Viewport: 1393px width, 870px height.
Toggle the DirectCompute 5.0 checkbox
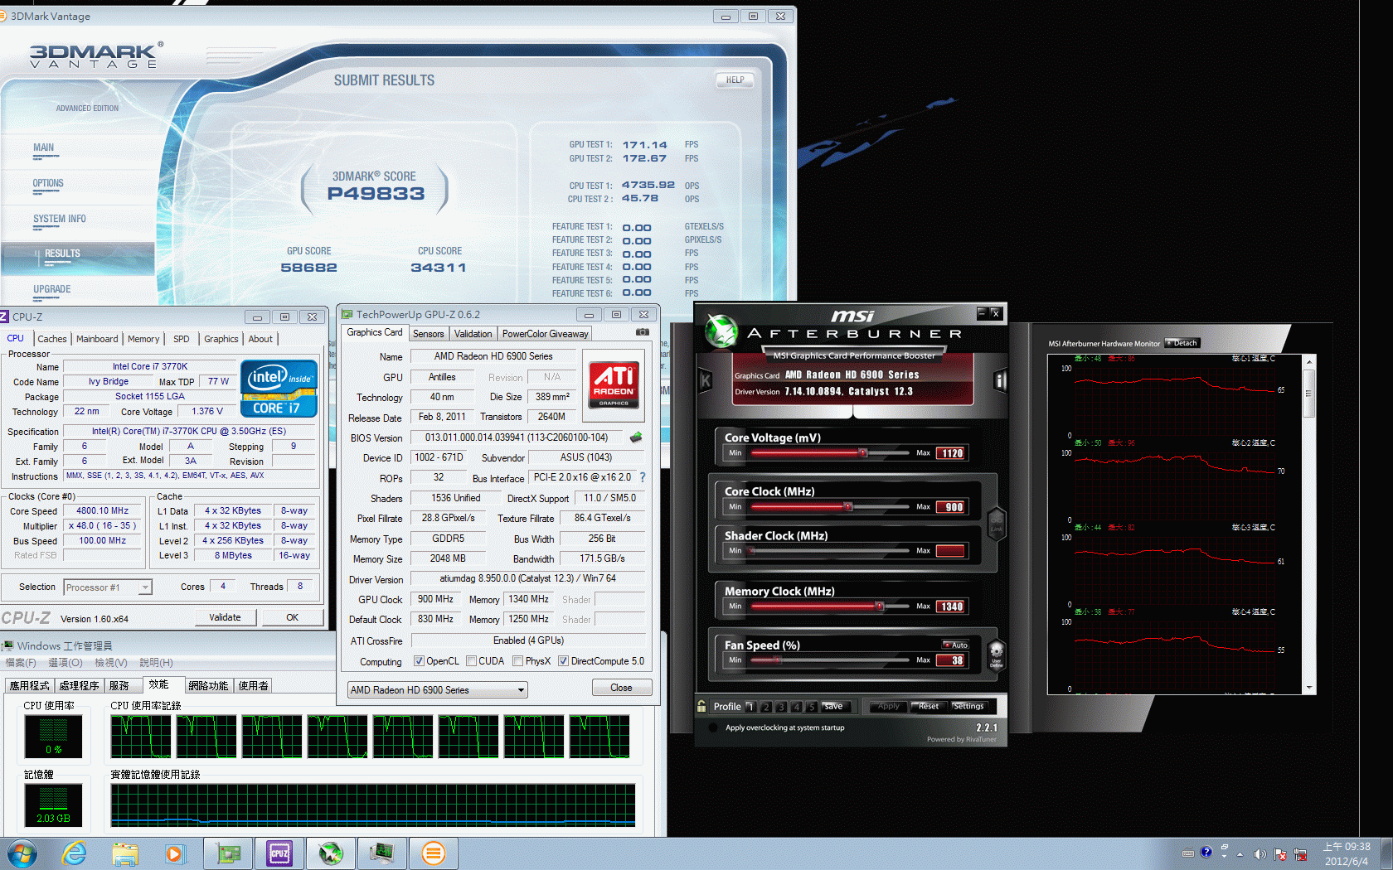point(563,661)
